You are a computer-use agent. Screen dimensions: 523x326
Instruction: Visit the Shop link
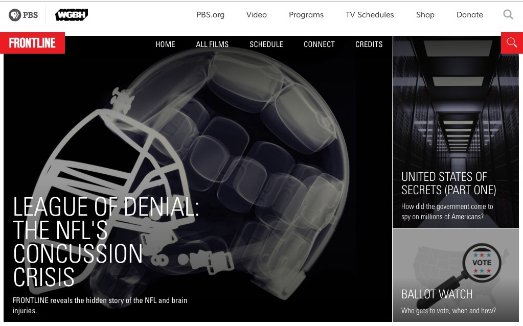click(x=425, y=15)
